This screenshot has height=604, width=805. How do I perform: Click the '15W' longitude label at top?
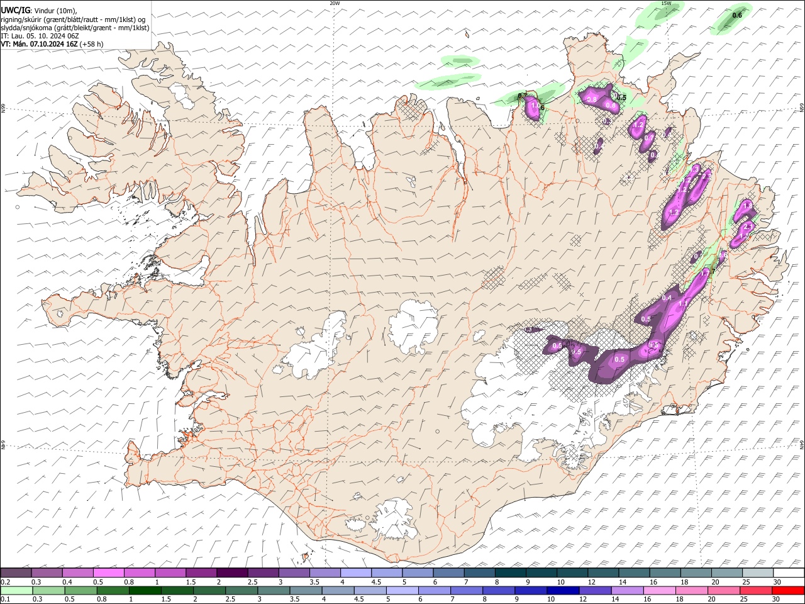(x=666, y=3)
